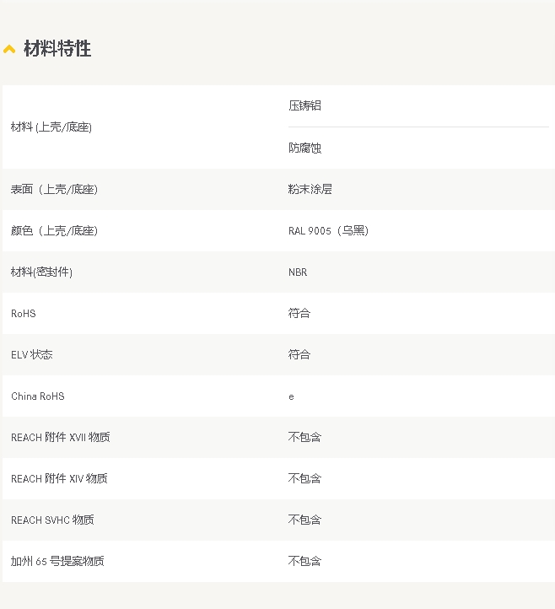Click the China RoHS label
The height and width of the screenshot is (609, 555).
pos(38,396)
